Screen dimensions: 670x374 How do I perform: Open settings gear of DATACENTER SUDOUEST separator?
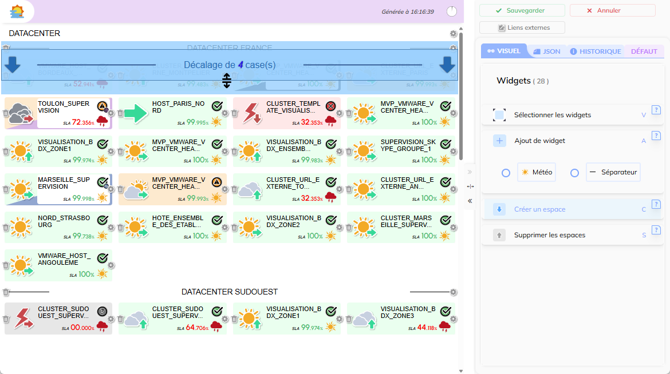click(x=454, y=292)
